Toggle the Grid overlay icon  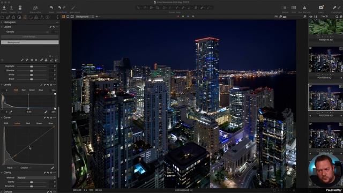coord(294,8)
